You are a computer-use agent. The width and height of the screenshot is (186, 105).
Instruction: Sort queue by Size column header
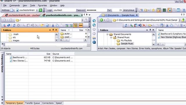click(40, 54)
